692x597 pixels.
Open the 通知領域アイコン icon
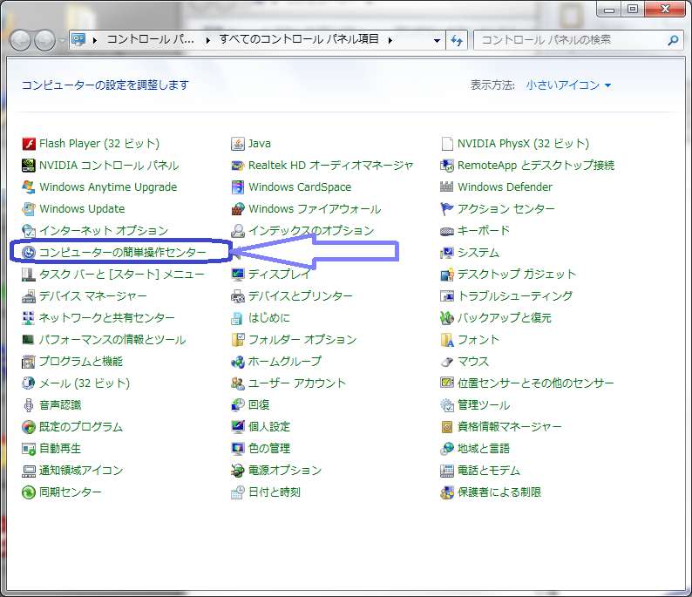click(29, 471)
